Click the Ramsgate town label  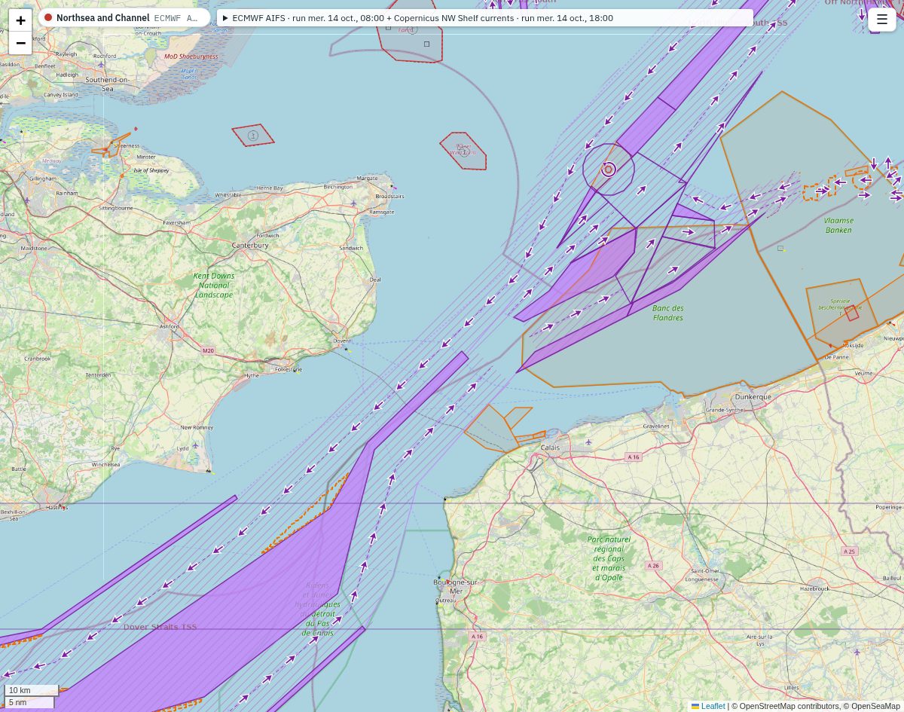pos(382,212)
